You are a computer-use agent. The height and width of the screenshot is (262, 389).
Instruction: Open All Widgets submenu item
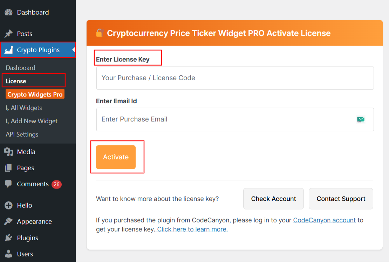point(24,108)
